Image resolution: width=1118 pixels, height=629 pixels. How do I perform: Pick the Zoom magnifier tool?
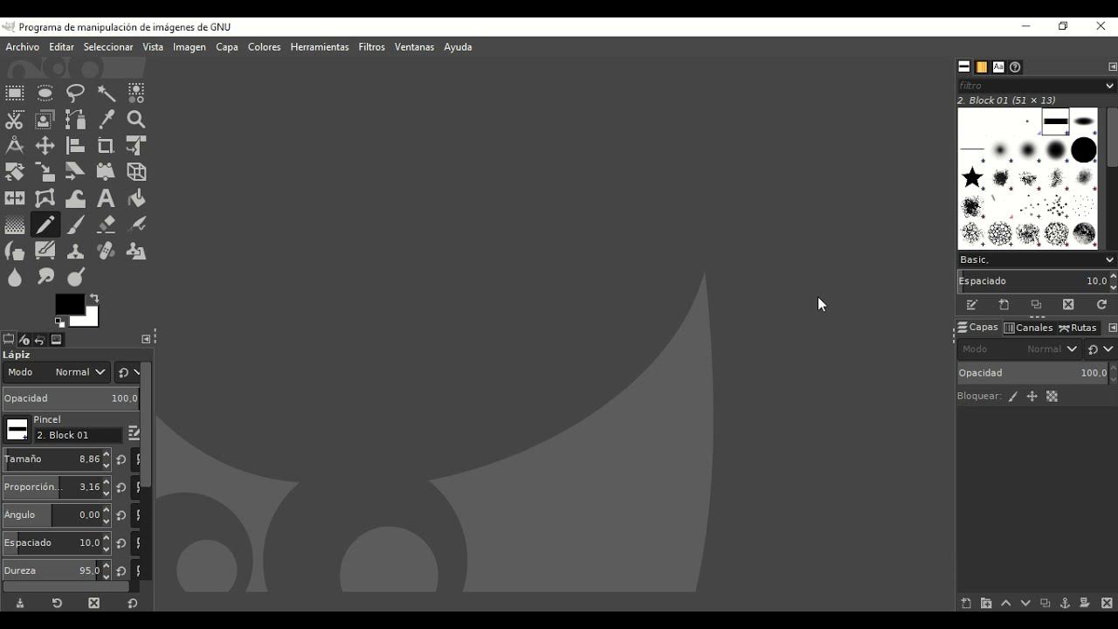pos(136,120)
